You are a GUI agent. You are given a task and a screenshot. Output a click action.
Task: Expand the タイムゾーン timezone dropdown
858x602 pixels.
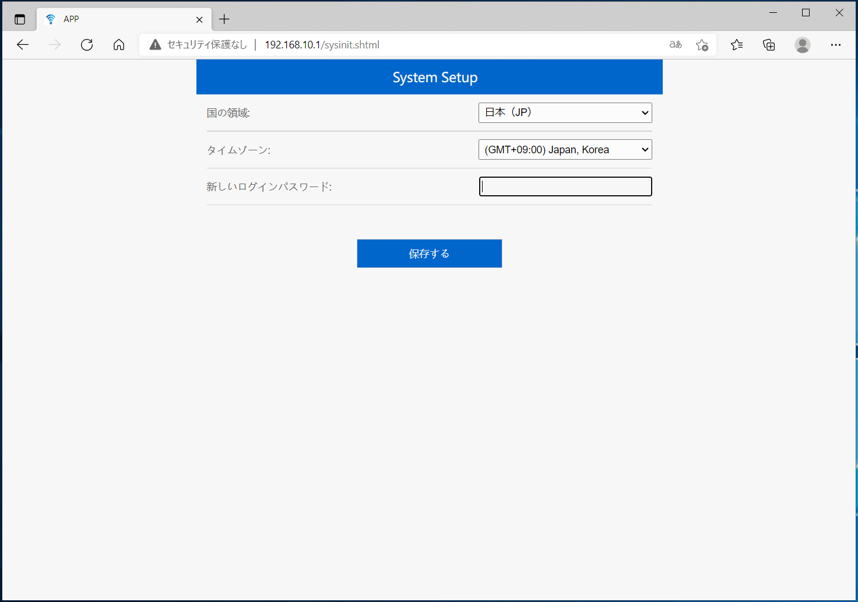coord(565,150)
